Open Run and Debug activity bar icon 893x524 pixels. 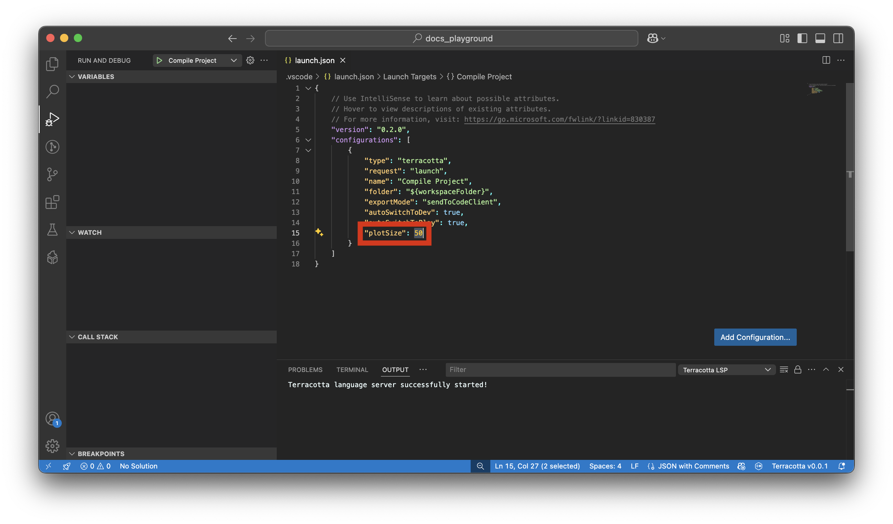coord(52,119)
